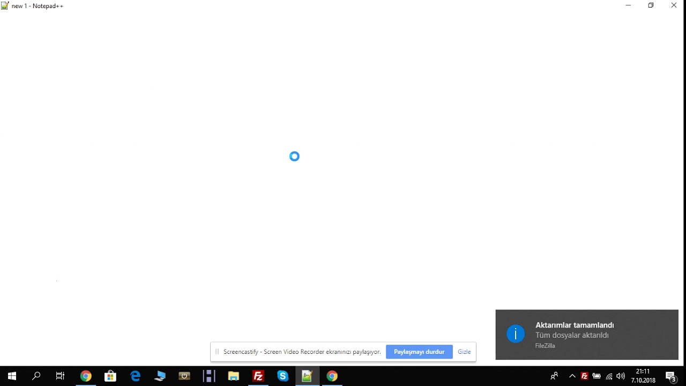
Task: Expand hidden system tray icons
Action: click(x=572, y=376)
